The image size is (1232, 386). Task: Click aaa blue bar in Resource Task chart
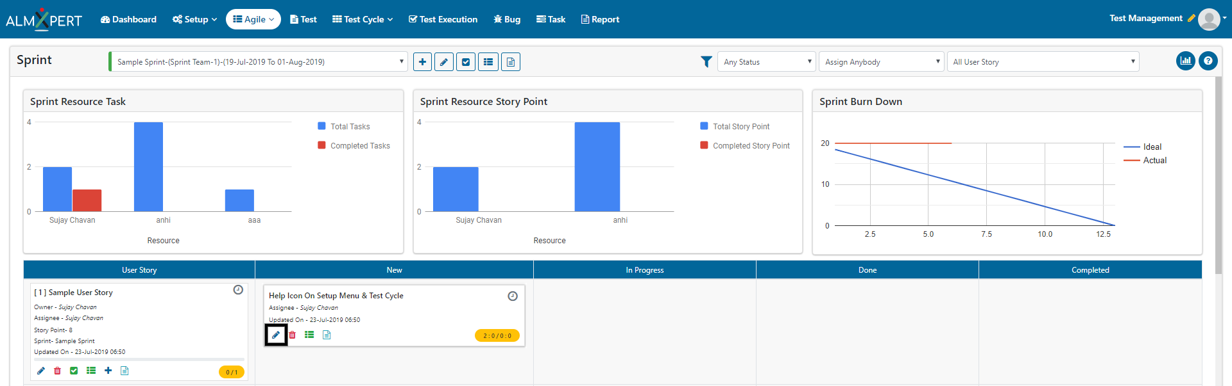(x=239, y=200)
